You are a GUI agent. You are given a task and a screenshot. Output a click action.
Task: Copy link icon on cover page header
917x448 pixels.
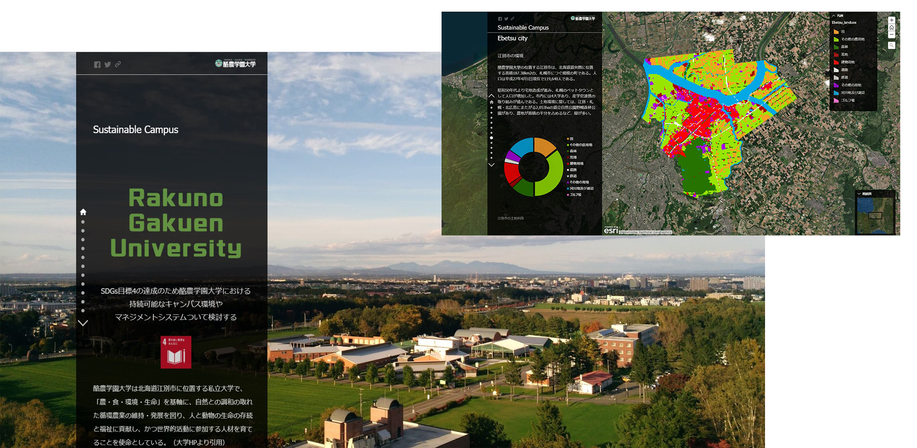click(118, 64)
